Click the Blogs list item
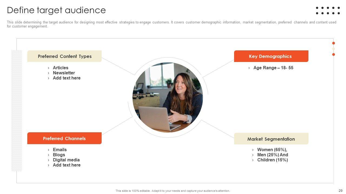The image size is (346, 194). click(59, 155)
